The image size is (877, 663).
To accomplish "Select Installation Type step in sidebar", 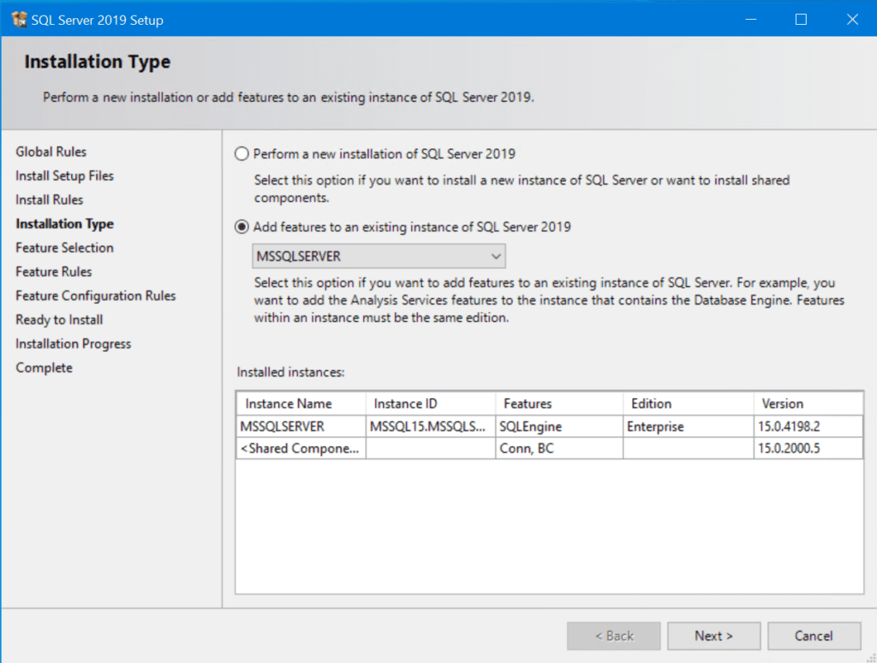I will click(x=64, y=224).
